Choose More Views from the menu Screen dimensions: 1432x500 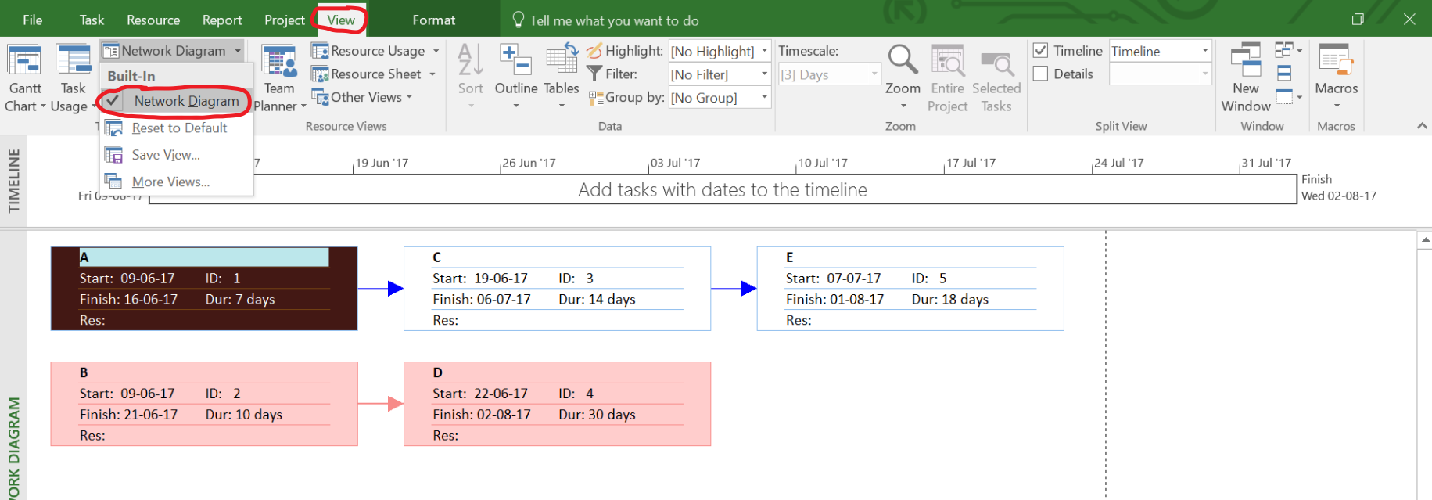(170, 182)
